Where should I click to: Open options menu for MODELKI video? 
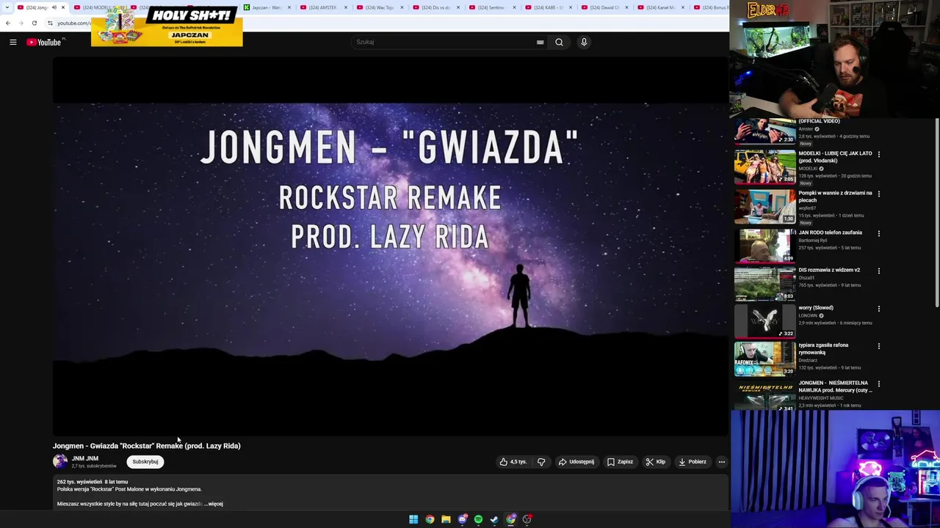point(878,154)
